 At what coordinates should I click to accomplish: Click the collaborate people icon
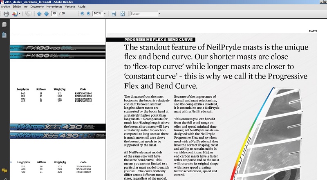point(15,13)
